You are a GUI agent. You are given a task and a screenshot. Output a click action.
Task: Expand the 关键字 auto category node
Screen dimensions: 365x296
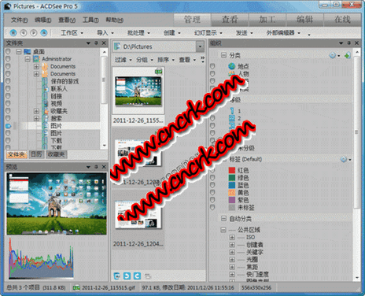232,252
